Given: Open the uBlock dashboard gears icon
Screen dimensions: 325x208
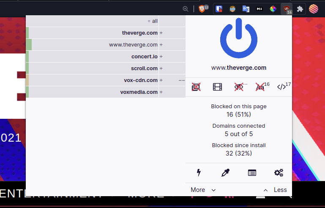Looking at the screenshot, I should [x=279, y=172].
